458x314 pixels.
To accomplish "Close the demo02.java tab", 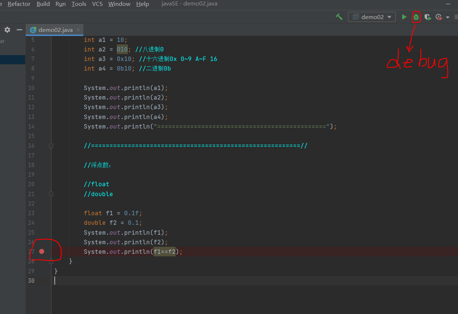I will coord(78,30).
